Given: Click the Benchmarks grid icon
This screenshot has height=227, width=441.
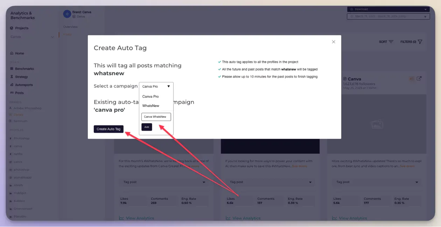Looking at the screenshot, I should coord(12,69).
